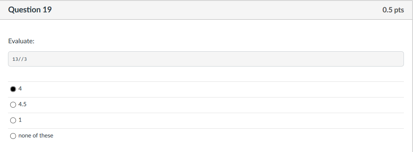Click the "4" answer label text

click(x=20, y=89)
